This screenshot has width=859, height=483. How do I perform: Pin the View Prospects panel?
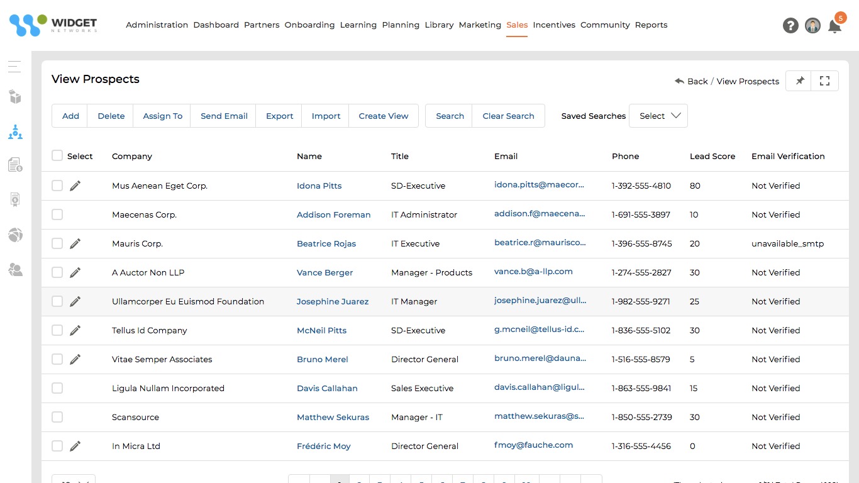pos(799,81)
